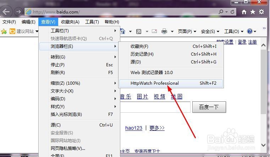Choose 刷新(R) menu item
The image size is (270, 157).
pos(79,73)
